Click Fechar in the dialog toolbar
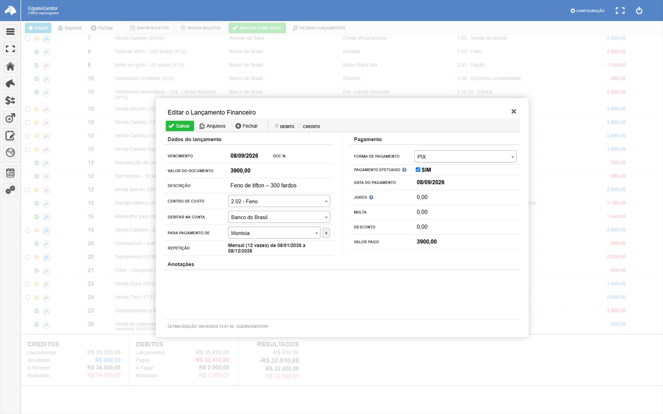This screenshot has height=414, width=663. click(247, 126)
